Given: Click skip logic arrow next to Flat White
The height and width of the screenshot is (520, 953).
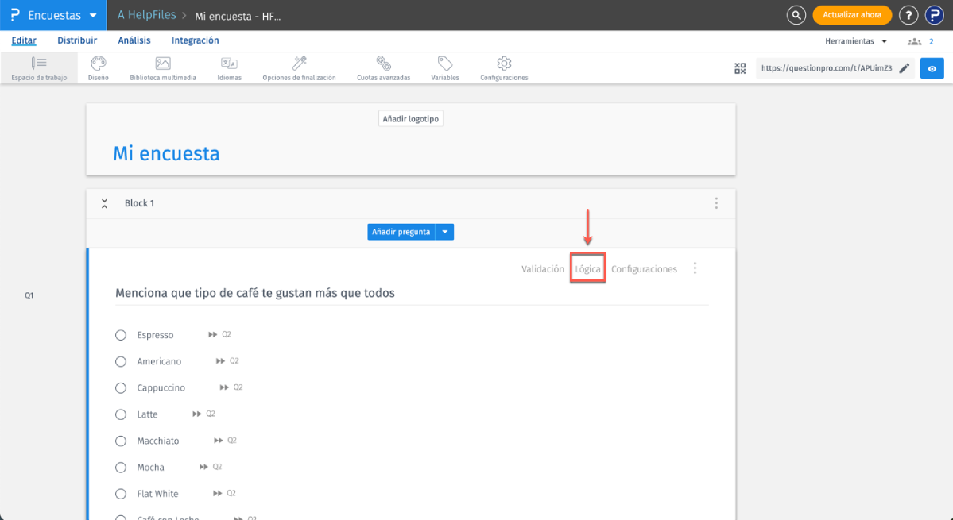Looking at the screenshot, I should (x=217, y=493).
